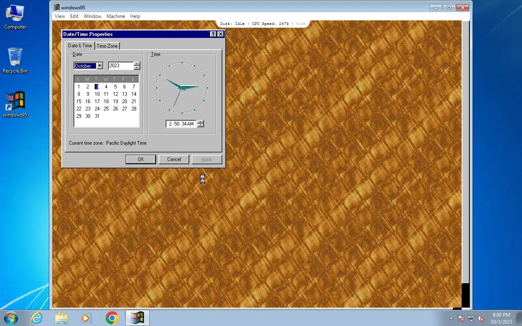
Task: Click Cancel in Date/Time Properties
Action: tap(174, 159)
